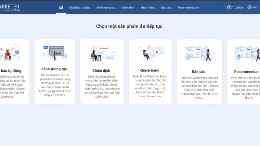
Task: Click Trợ giúp help link text
Action: 237,7
